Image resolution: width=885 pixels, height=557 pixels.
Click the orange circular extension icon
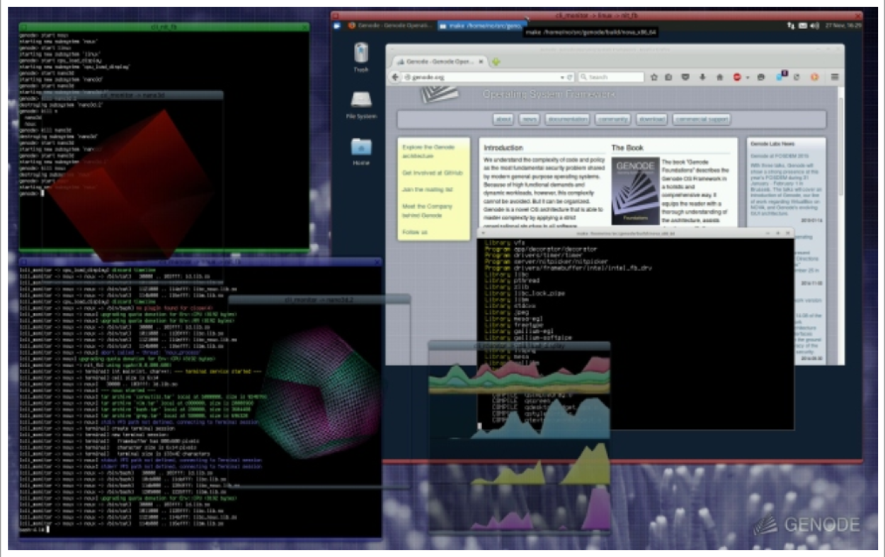pyautogui.click(x=814, y=77)
